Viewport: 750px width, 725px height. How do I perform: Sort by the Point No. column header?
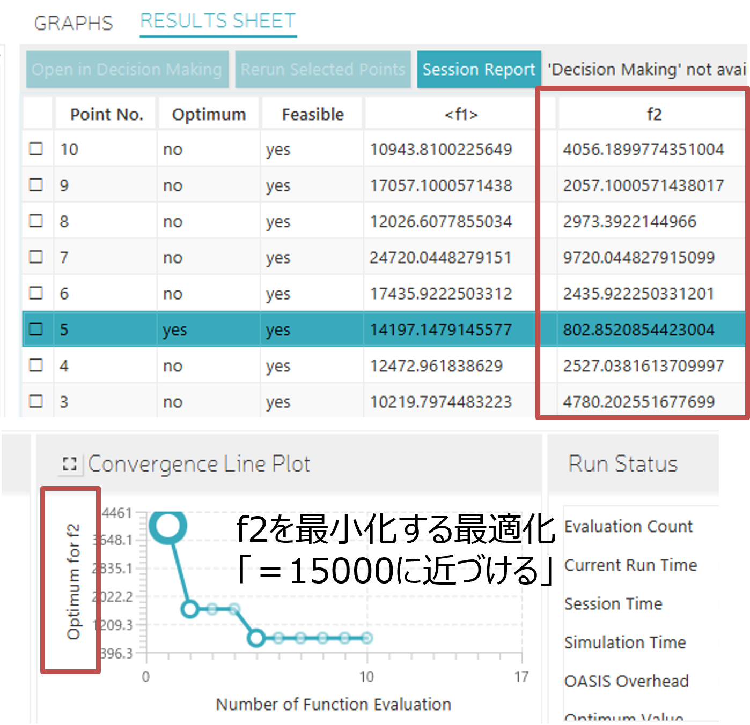click(106, 114)
